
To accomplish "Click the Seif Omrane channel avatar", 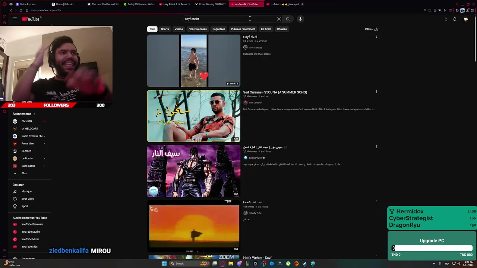I will tap(245, 102).
